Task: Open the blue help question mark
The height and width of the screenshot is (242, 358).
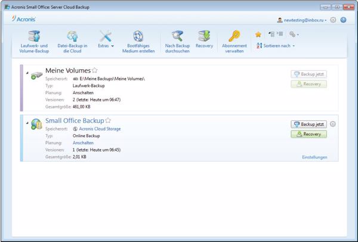Action: 344,20
